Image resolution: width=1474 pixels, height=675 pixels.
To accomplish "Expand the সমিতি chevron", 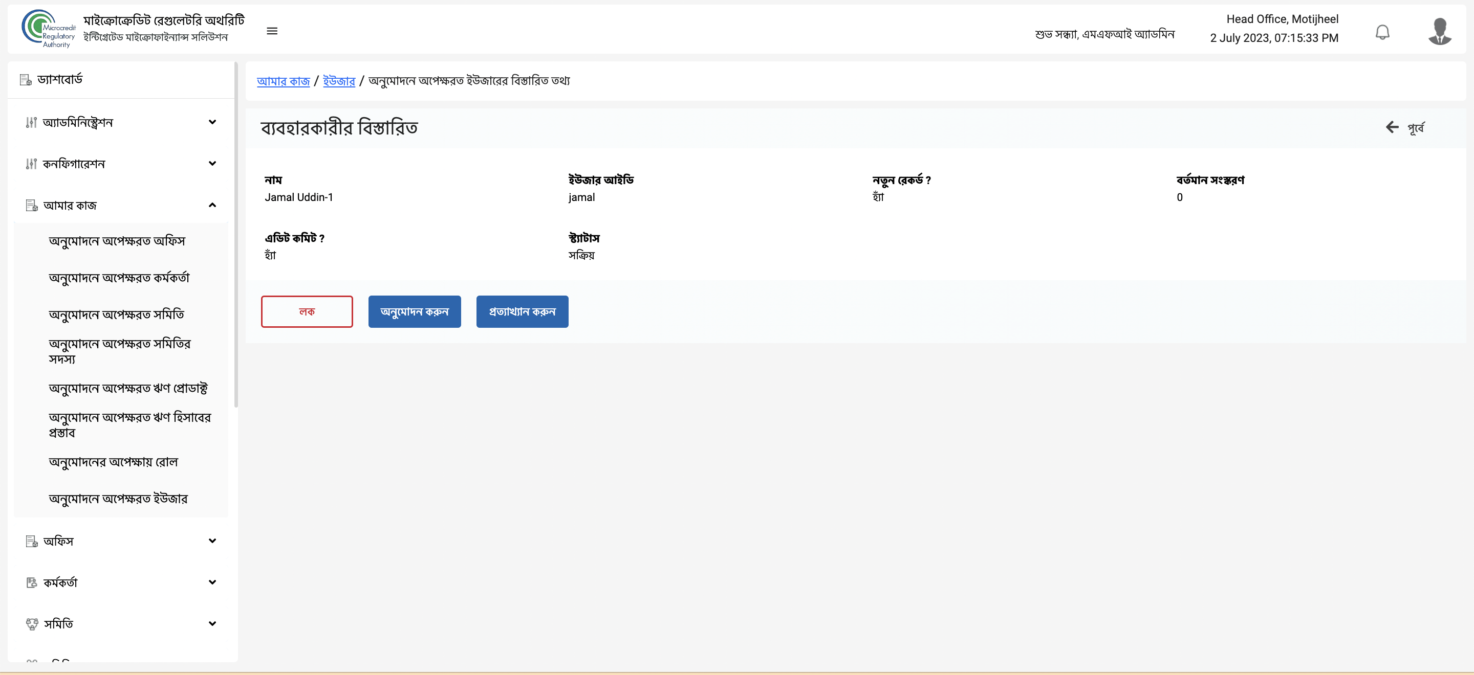I will 212,623.
